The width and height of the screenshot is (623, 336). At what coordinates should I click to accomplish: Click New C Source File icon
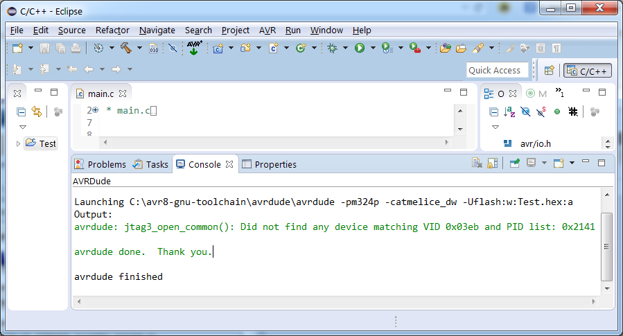[273, 48]
